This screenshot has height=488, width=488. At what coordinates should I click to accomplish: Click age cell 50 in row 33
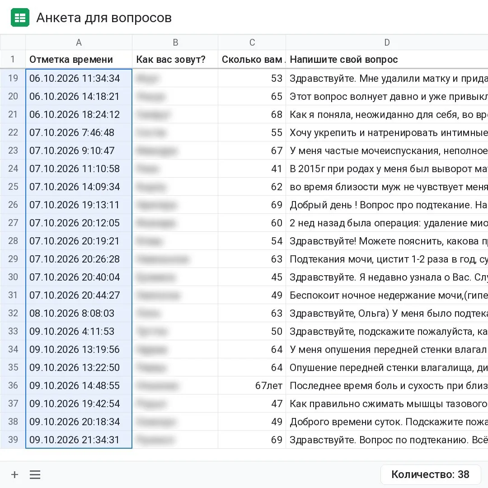(252, 331)
